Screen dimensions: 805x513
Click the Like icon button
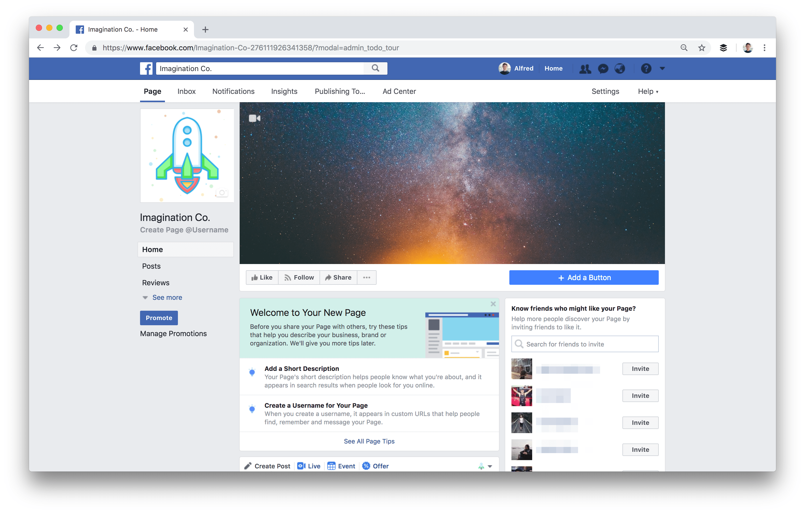point(261,277)
